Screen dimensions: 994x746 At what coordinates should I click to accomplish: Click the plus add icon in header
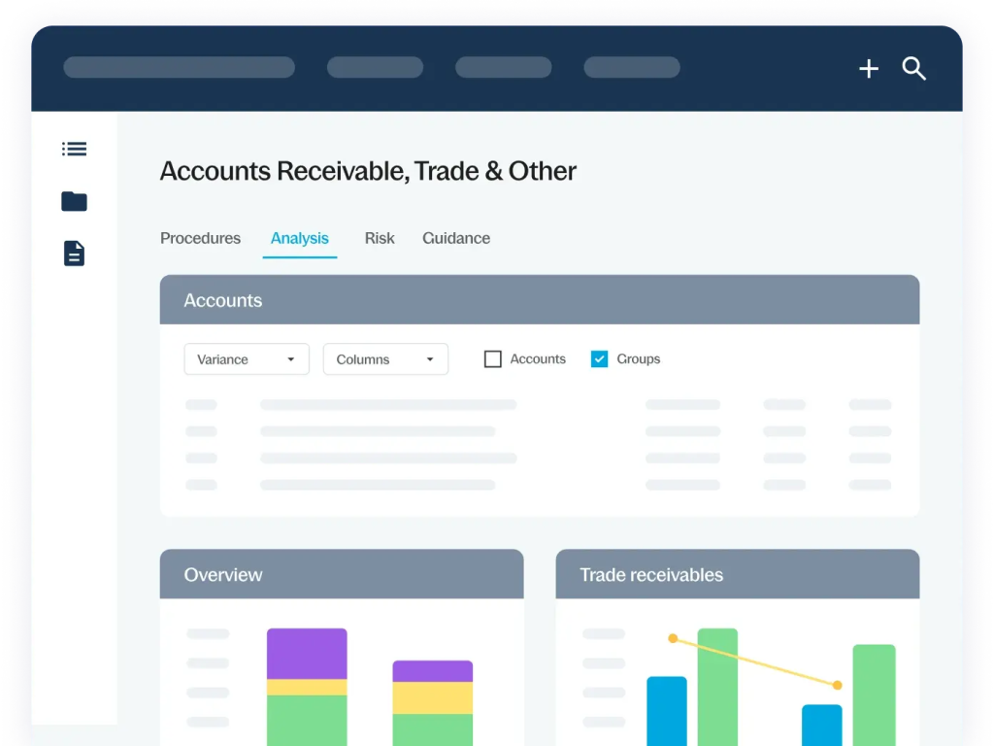click(869, 68)
